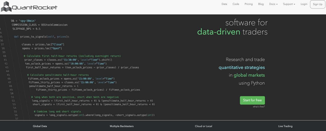Choose the Cloud or Local tab
Image resolution: width=326 pixels, height=131 pixels.
click(x=203, y=126)
